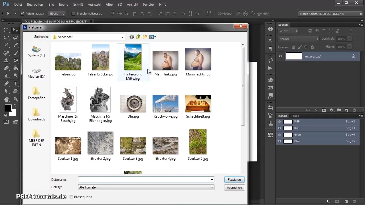
Task: Enable the Bildsequenz checkbox
Action: 71,197
